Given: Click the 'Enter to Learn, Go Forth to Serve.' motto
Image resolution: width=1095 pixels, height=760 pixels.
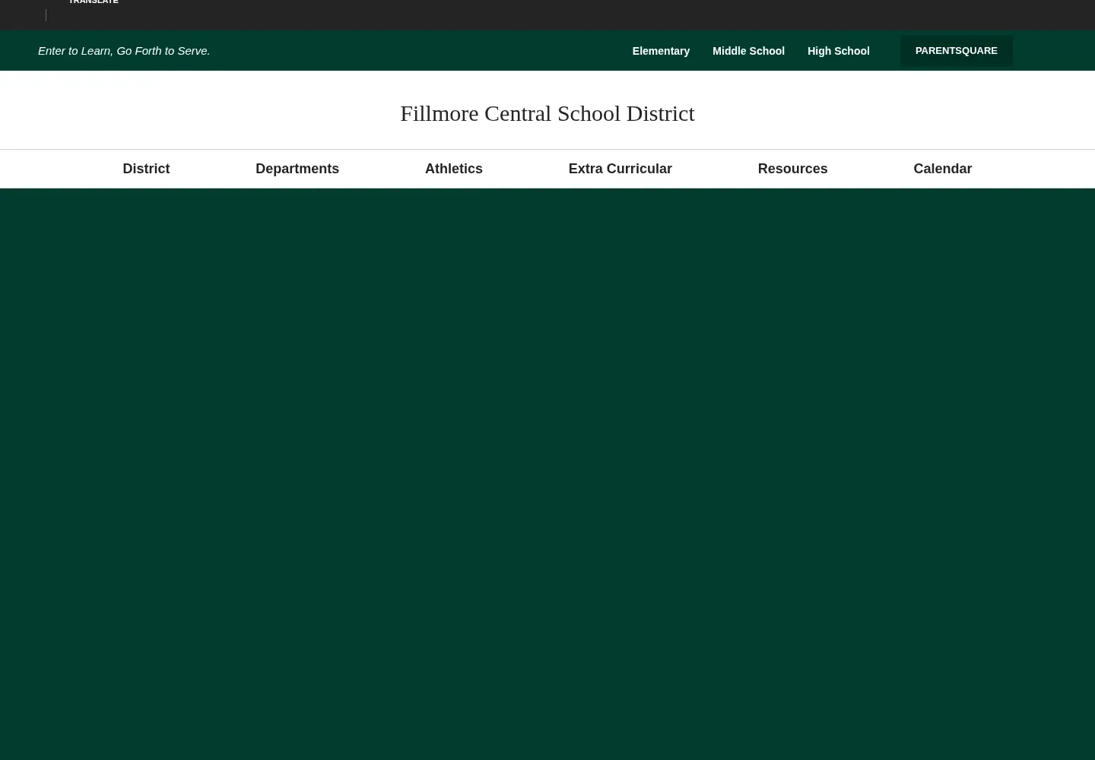Looking at the screenshot, I should pyautogui.click(x=124, y=51).
